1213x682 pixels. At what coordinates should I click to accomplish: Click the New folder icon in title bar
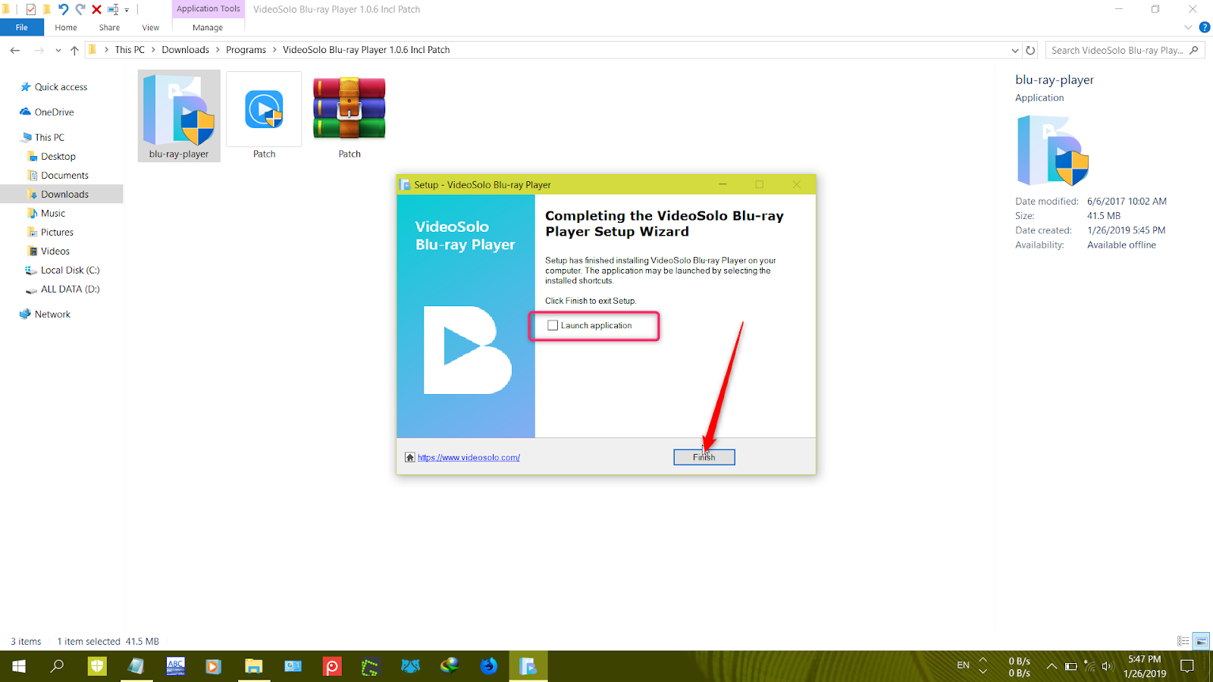point(46,10)
